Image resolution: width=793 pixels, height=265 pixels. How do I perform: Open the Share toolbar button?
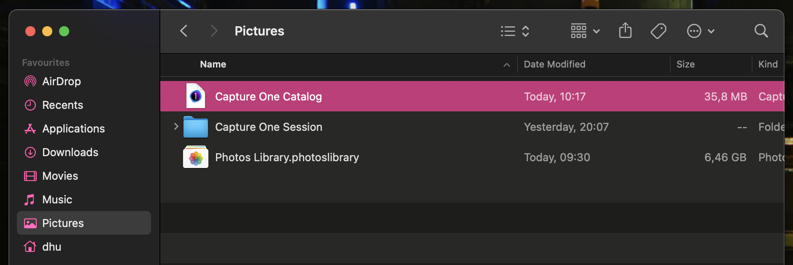625,31
